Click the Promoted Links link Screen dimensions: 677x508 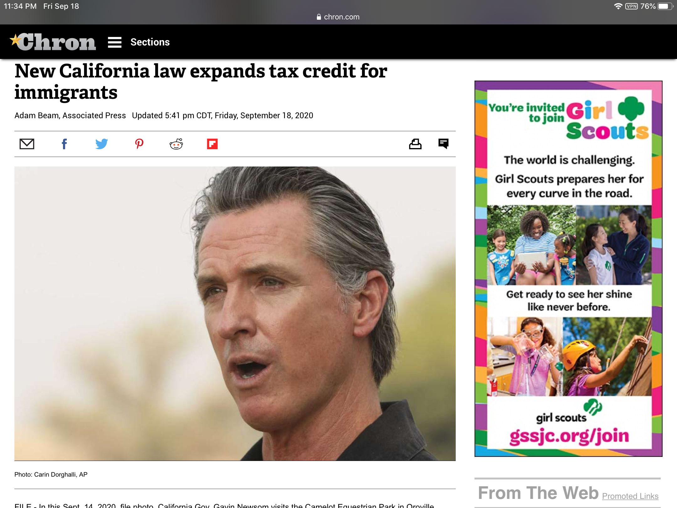(630, 496)
